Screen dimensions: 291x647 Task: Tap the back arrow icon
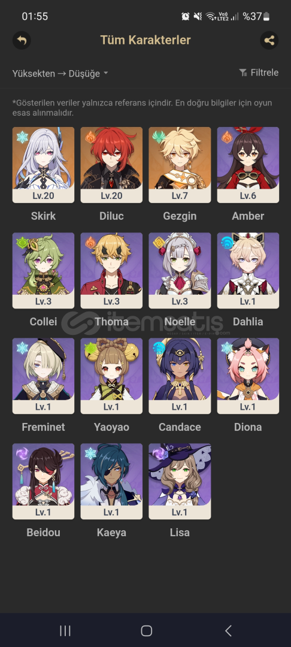[x=22, y=41]
